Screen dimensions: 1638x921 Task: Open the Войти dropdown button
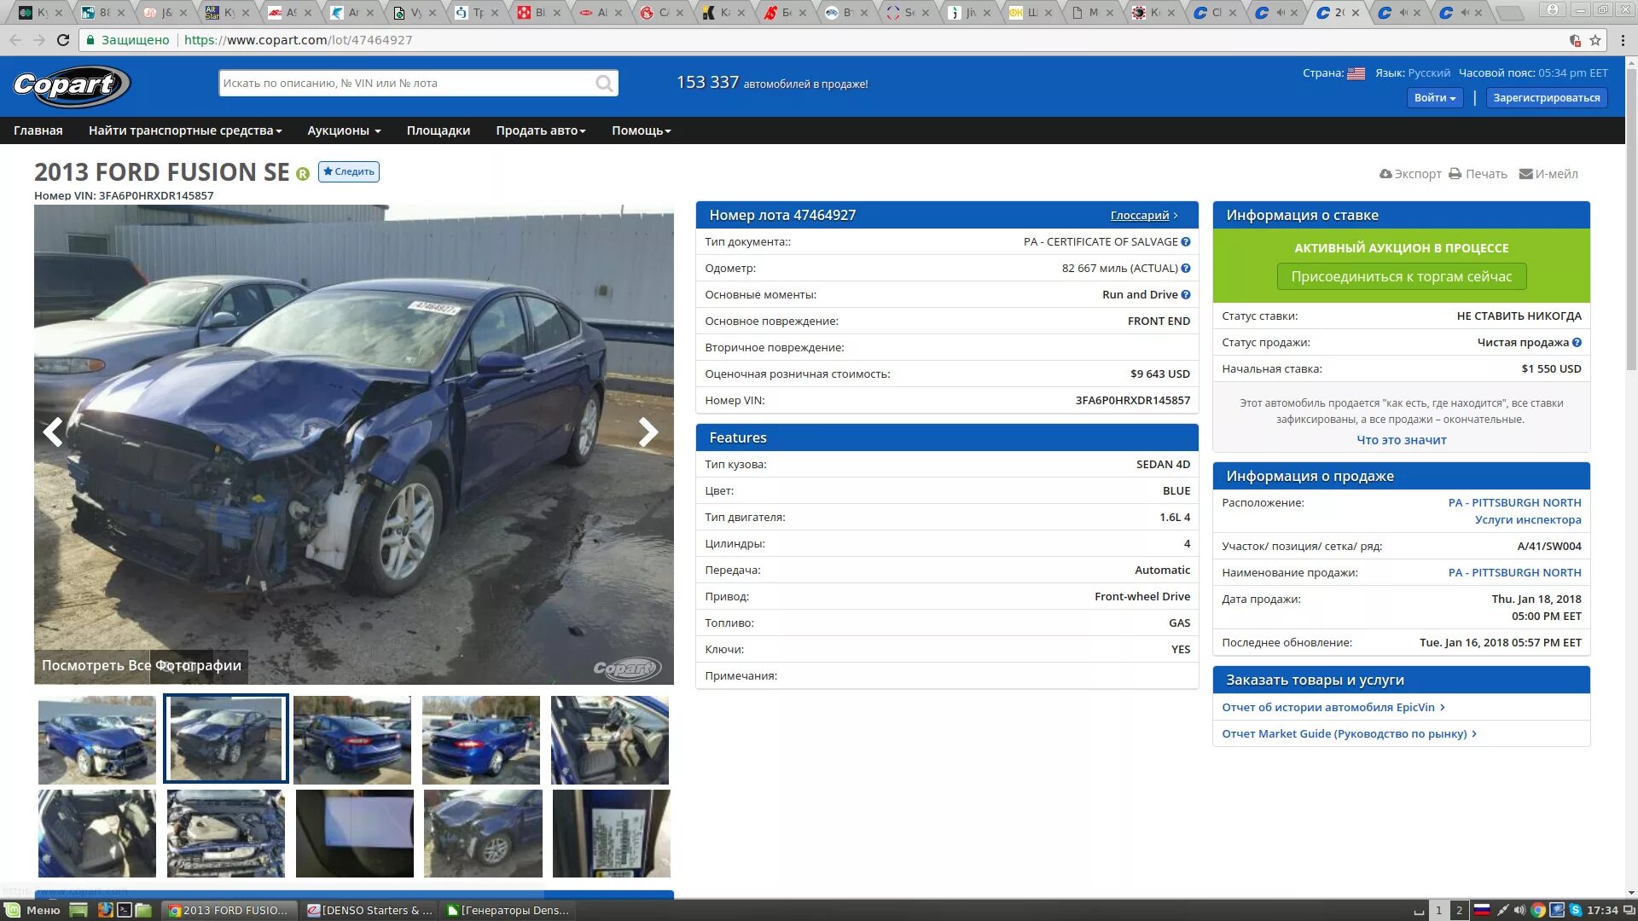(x=1434, y=98)
